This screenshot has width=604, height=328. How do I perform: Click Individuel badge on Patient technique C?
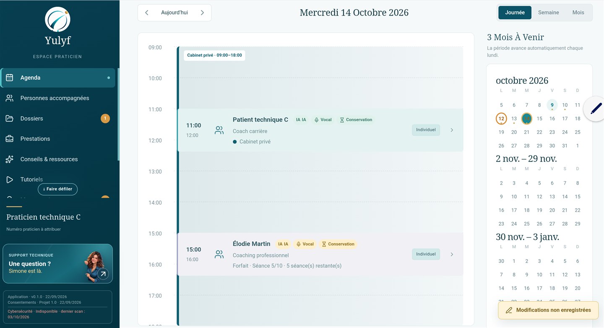426,130
